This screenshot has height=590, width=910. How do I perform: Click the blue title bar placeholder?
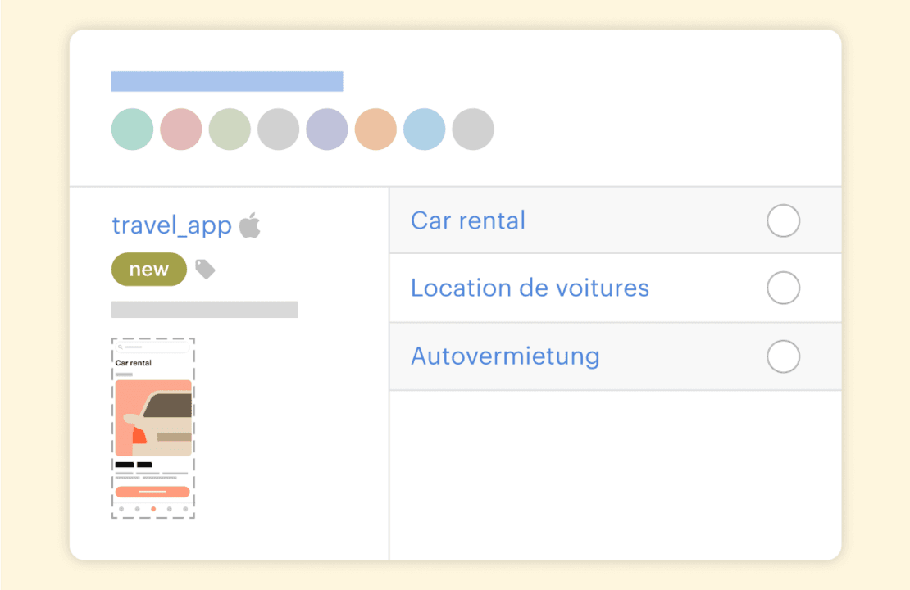pos(227,81)
